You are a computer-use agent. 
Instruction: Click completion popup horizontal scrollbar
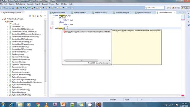tap(82, 61)
